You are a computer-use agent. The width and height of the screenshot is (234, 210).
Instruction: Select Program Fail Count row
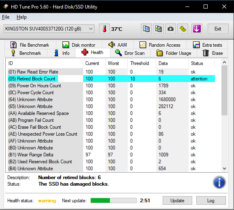112,120
